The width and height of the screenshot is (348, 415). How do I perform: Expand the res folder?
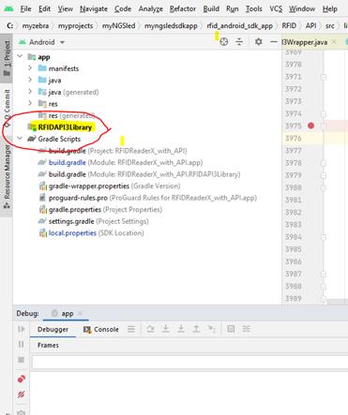tap(30, 103)
